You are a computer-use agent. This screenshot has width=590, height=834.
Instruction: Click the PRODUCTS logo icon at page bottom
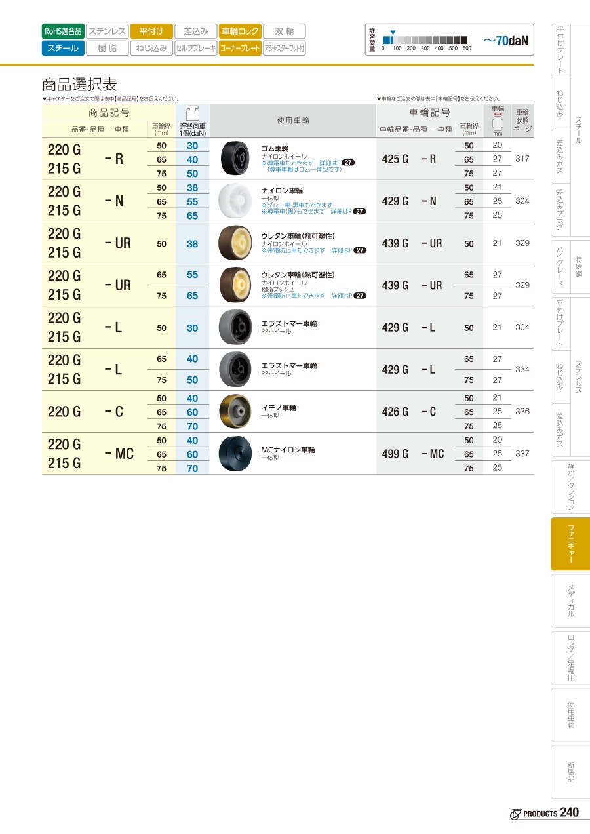[515, 813]
